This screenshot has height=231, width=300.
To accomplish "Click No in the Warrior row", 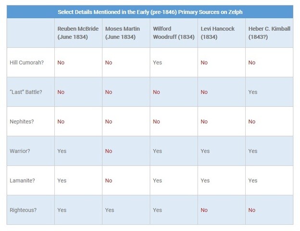I will click(109, 151).
